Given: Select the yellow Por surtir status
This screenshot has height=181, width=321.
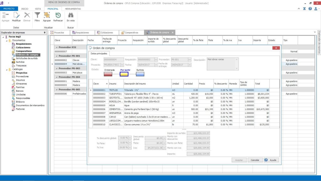Looking at the screenshot, I should [124, 74].
